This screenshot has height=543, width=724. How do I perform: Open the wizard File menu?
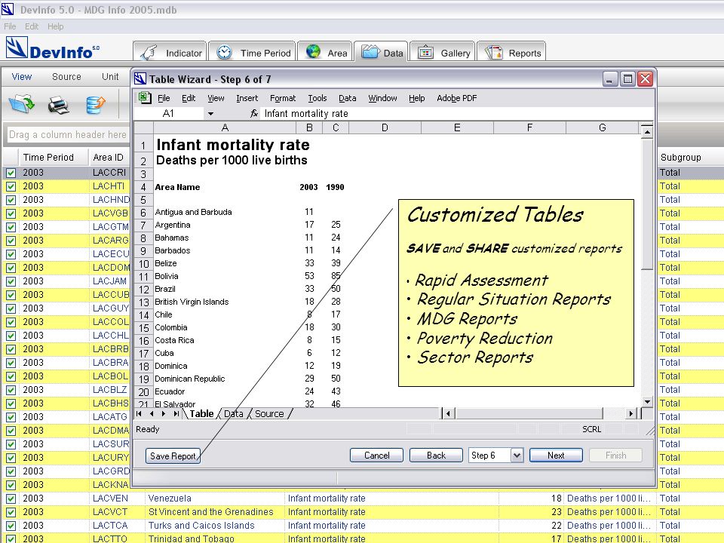[164, 98]
